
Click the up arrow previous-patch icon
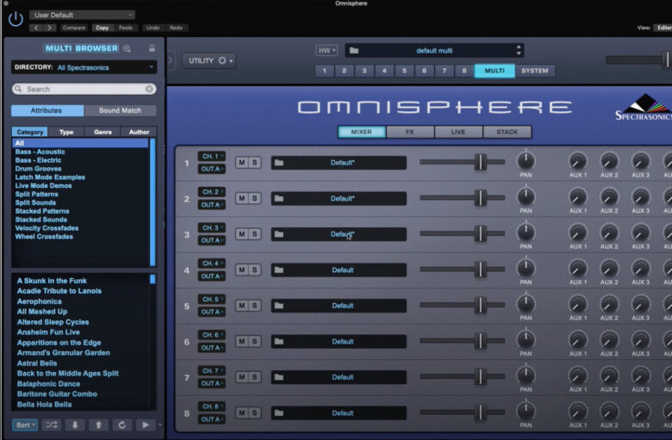click(98, 425)
